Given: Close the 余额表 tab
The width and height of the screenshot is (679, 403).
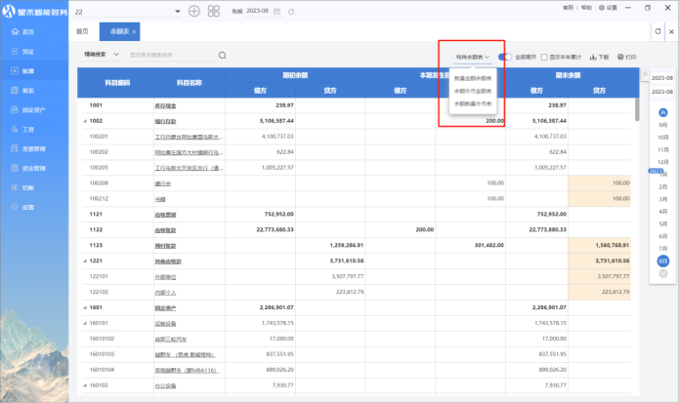Looking at the screenshot, I should [x=134, y=32].
